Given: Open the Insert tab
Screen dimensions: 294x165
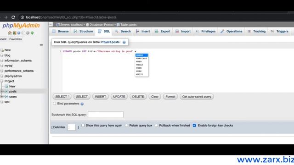Looking at the screenshot, I should [143, 32].
